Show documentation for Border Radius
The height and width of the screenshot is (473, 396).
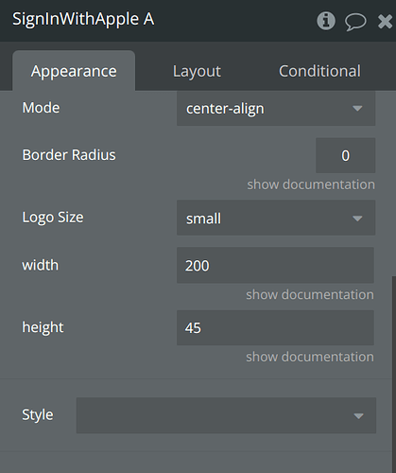pyautogui.click(x=311, y=184)
